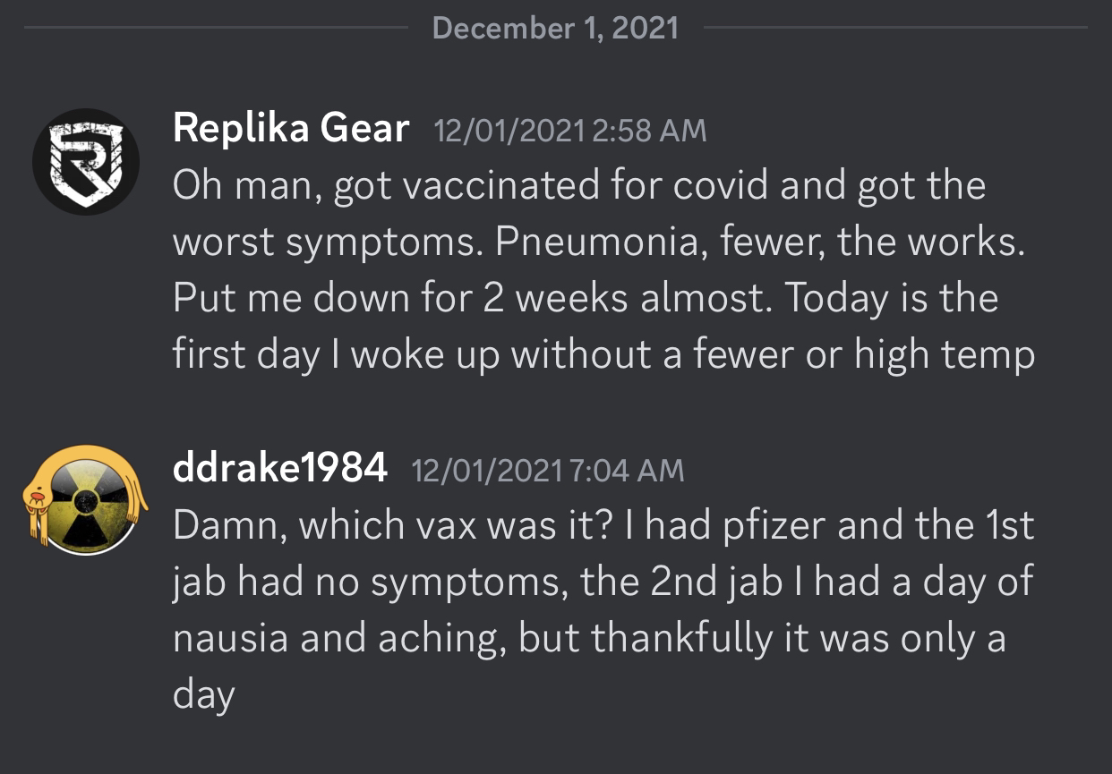Click the 7:04 AM message timestamp
This screenshot has height=774, width=1112.
pos(547,471)
